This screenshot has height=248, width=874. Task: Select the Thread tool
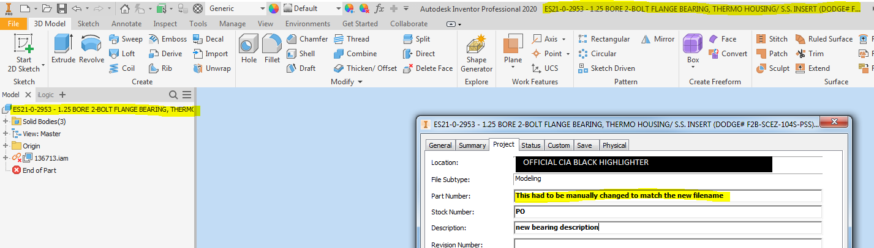coord(352,38)
